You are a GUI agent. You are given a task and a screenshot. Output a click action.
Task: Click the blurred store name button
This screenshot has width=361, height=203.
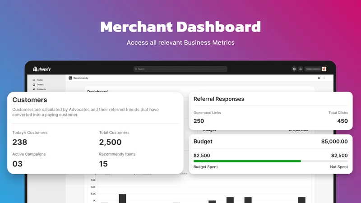(x=313, y=69)
